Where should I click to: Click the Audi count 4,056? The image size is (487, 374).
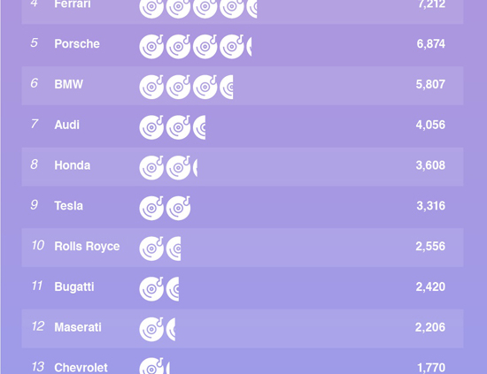point(430,125)
